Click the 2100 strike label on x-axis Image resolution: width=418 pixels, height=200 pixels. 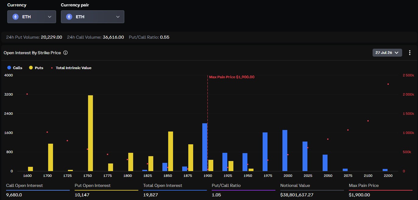pyautogui.click(x=368, y=176)
